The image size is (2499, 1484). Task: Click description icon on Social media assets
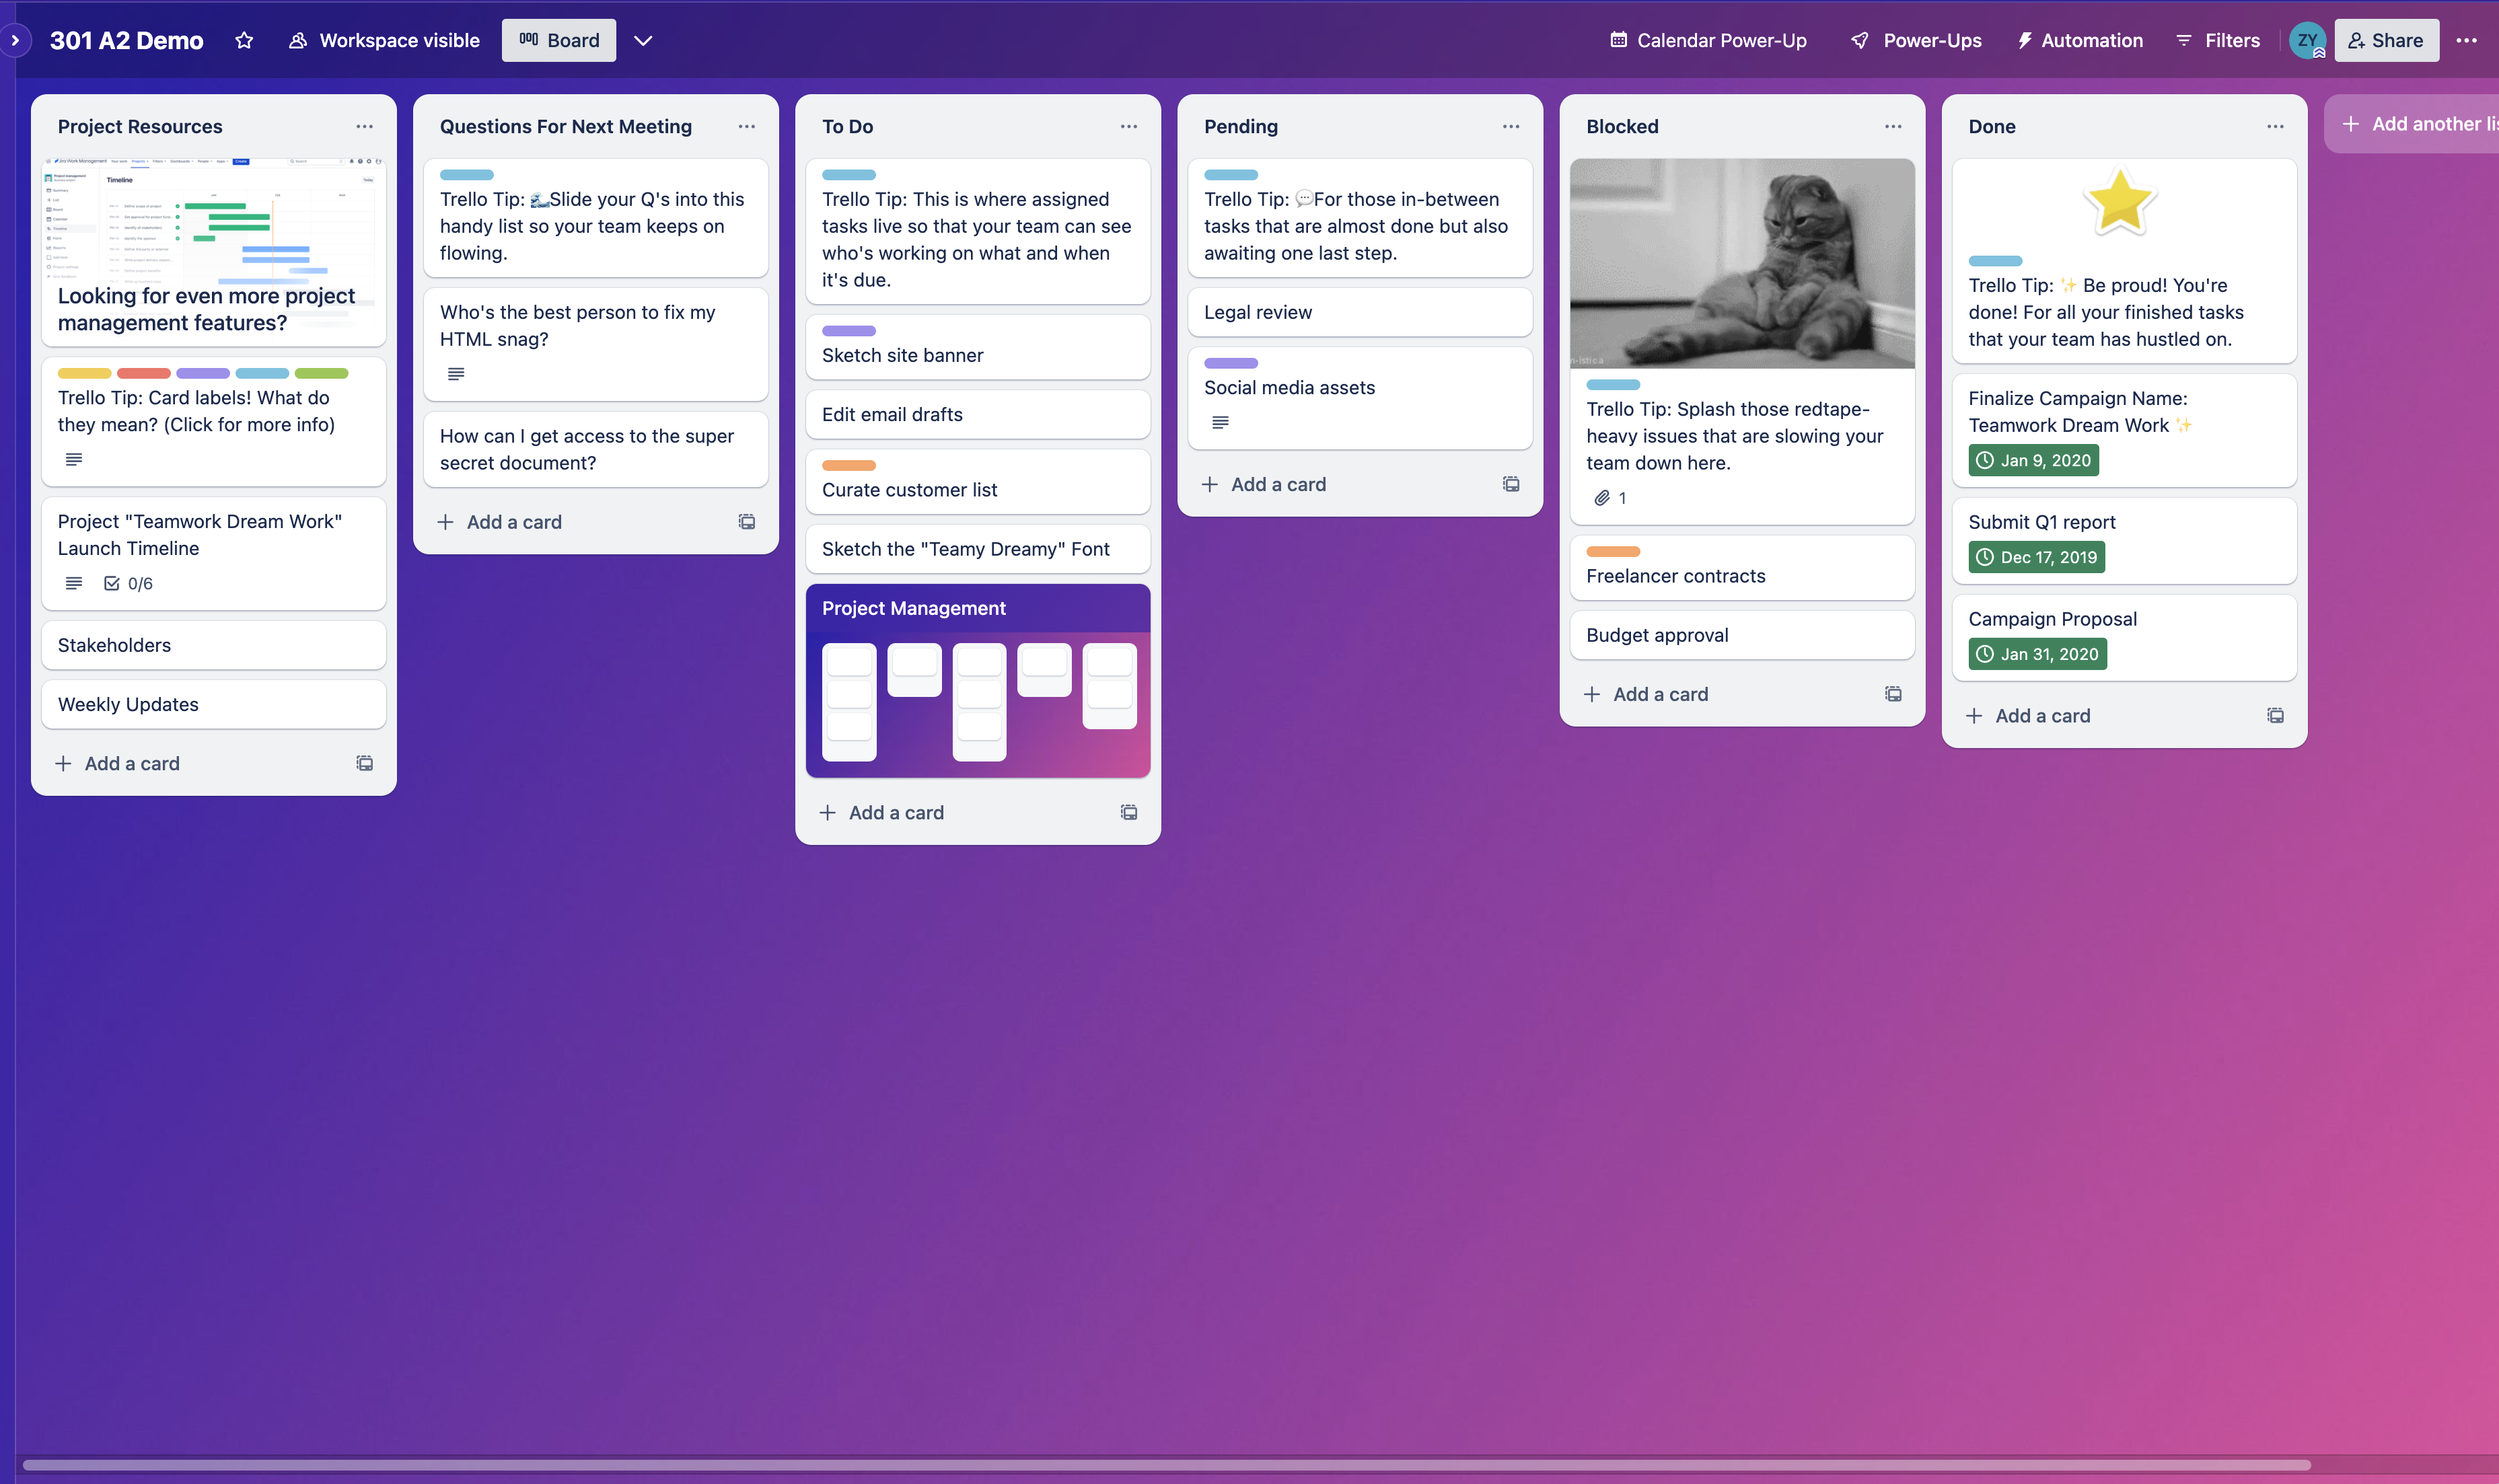[x=1220, y=423]
